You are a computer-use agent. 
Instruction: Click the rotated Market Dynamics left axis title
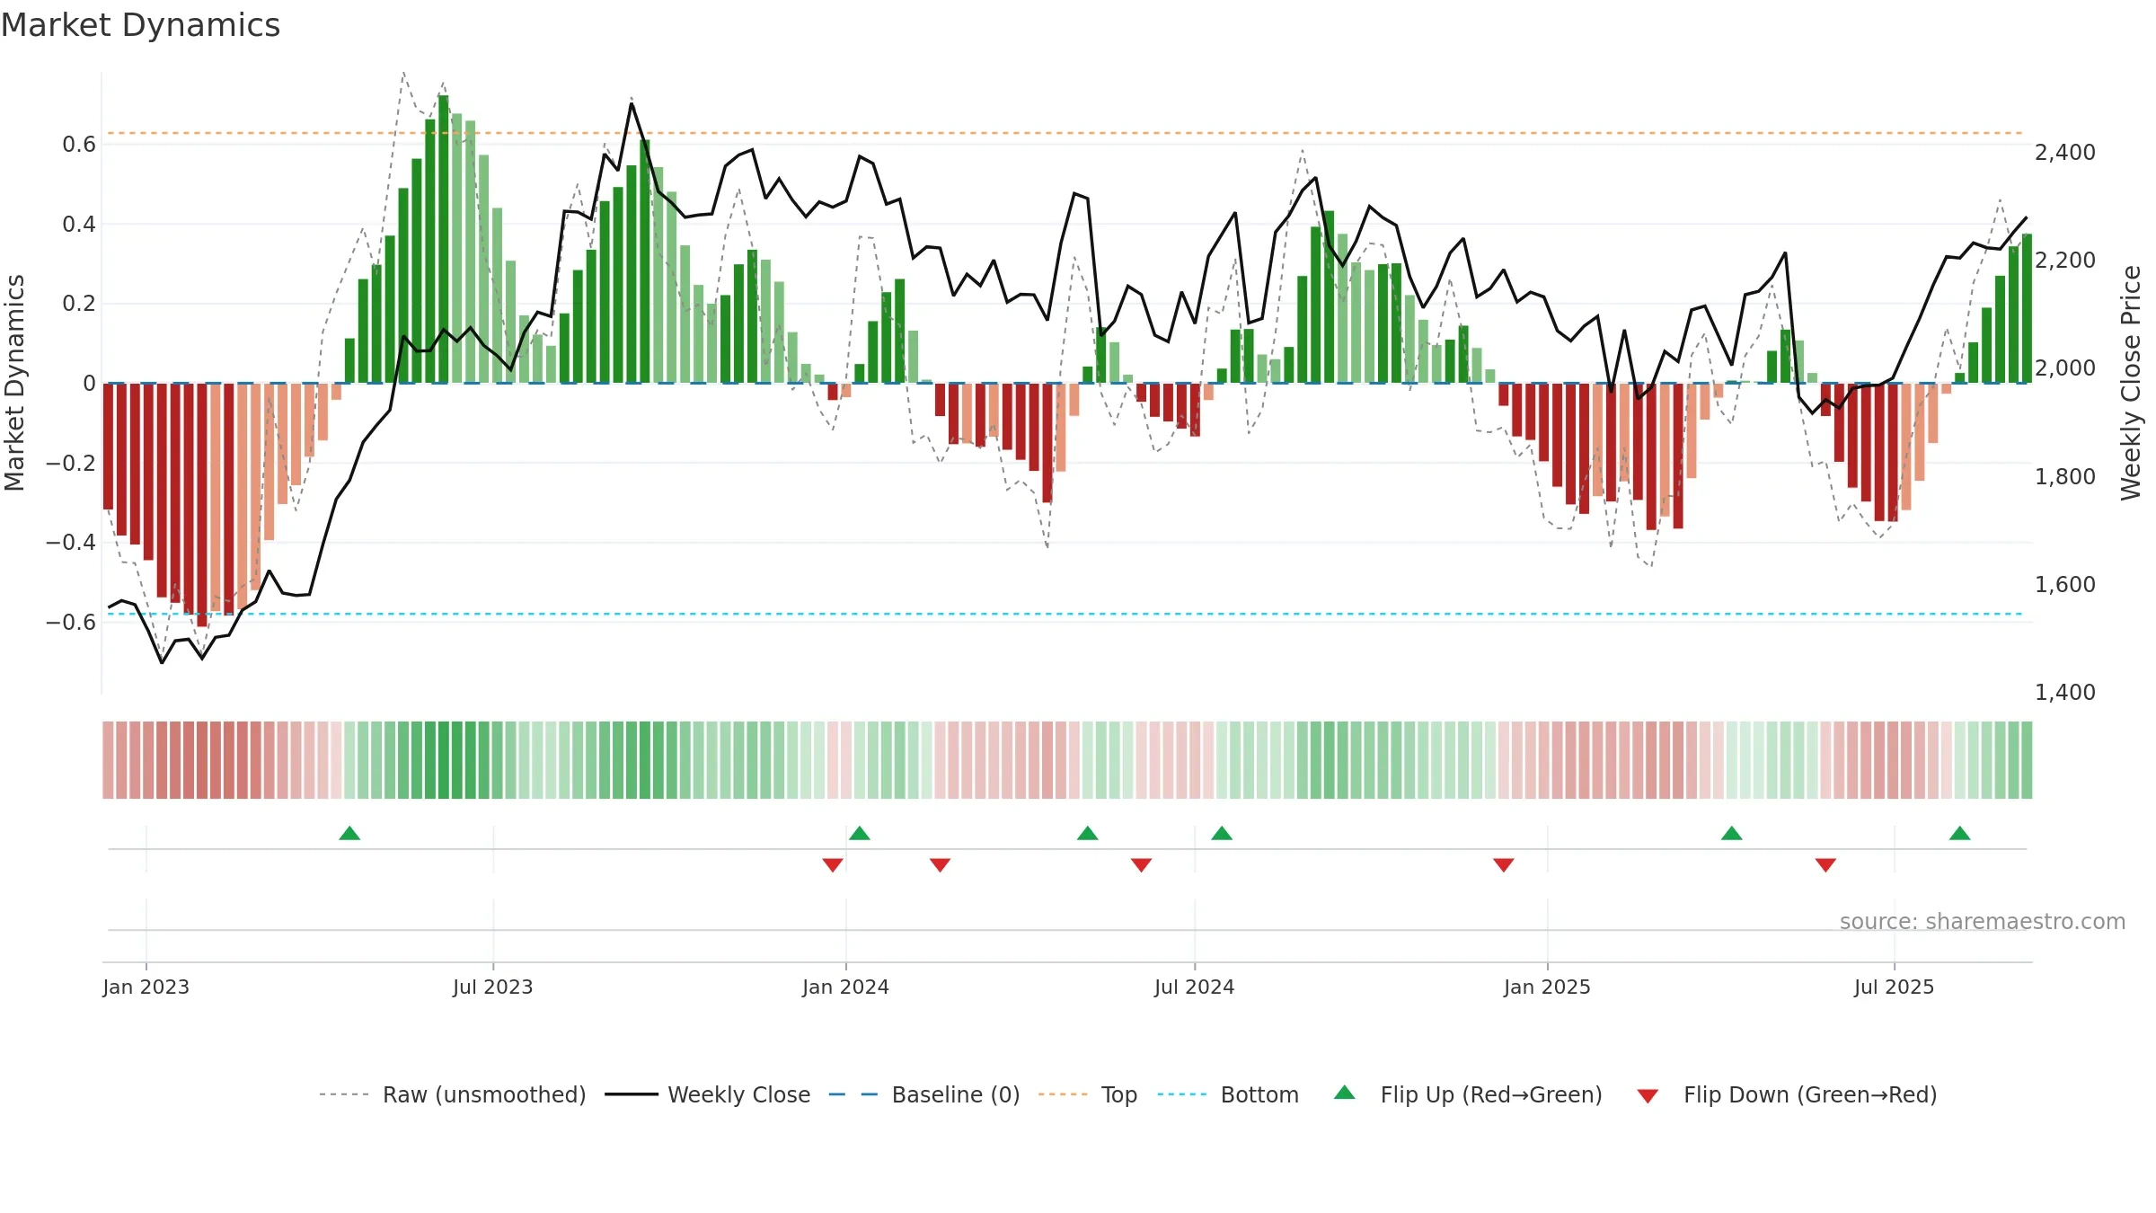[x=14, y=383]
